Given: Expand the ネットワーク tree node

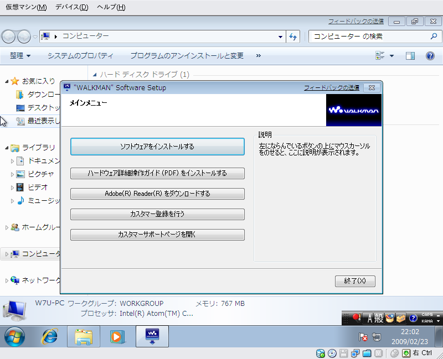Looking at the screenshot, I should (x=7, y=280).
